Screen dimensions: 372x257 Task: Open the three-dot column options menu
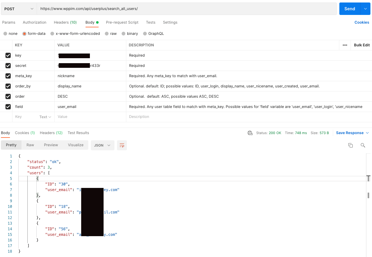[345, 45]
